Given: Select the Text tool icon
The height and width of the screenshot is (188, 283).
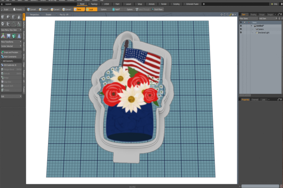Looking at the screenshot, I should click(19, 24).
